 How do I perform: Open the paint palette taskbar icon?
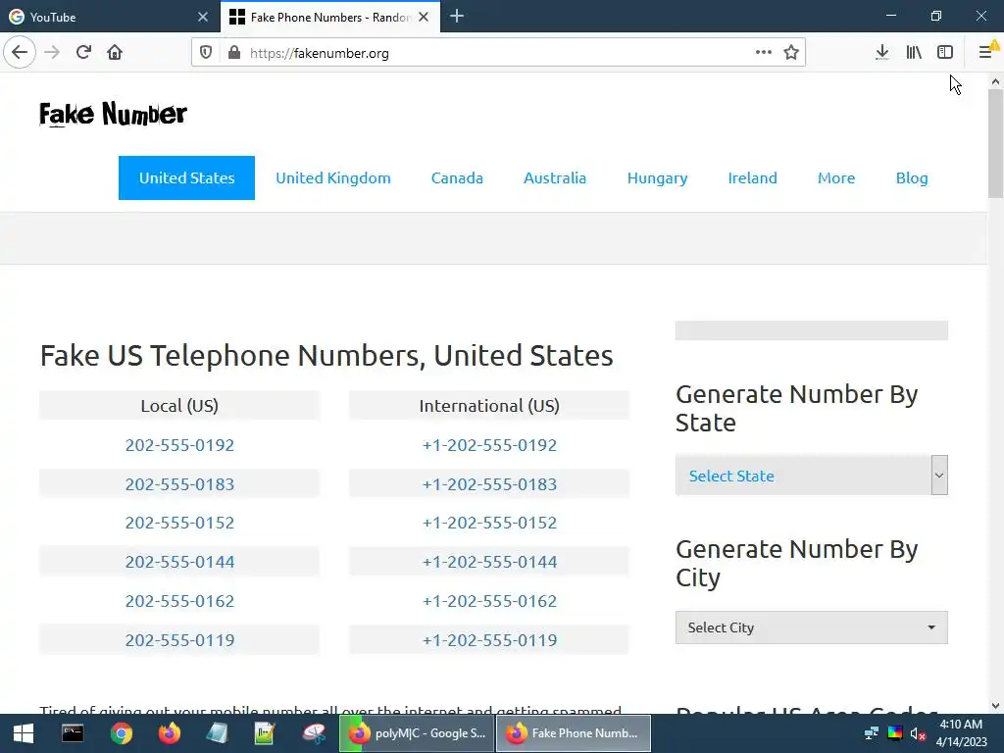click(x=314, y=733)
